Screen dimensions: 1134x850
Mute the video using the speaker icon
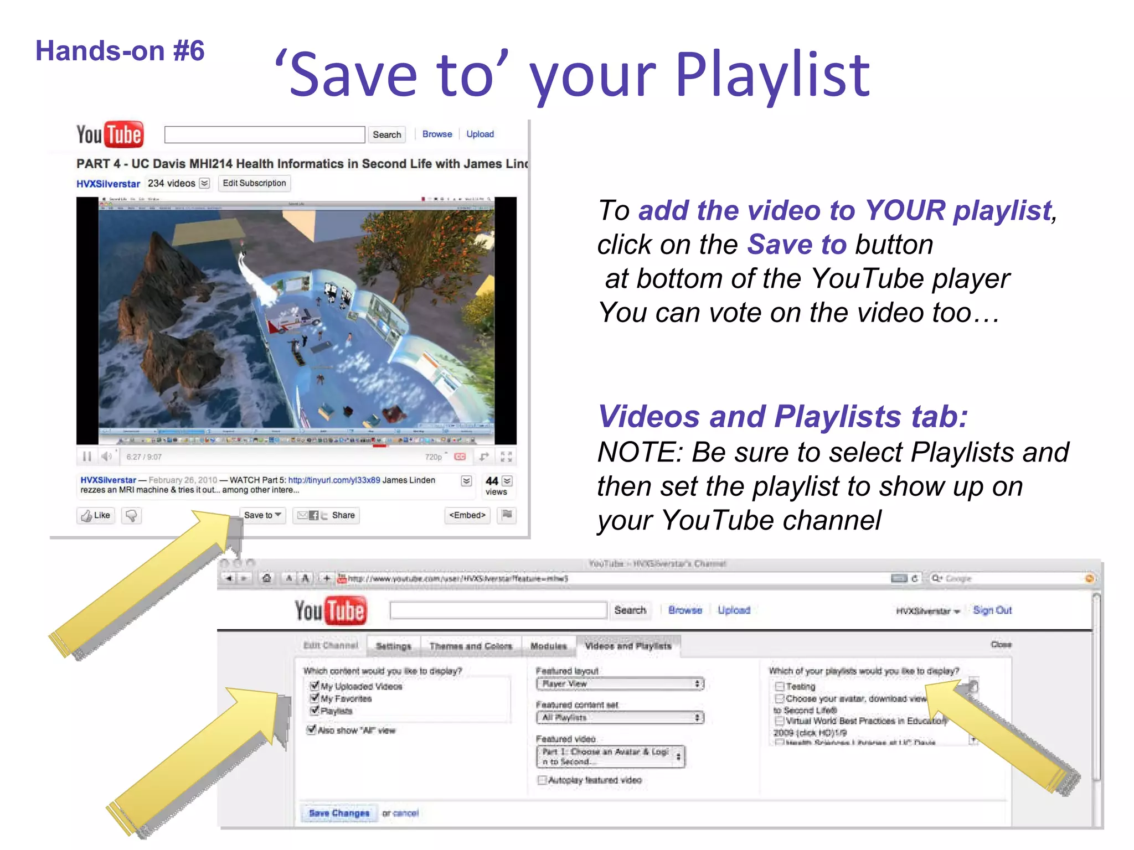pyautogui.click(x=106, y=457)
